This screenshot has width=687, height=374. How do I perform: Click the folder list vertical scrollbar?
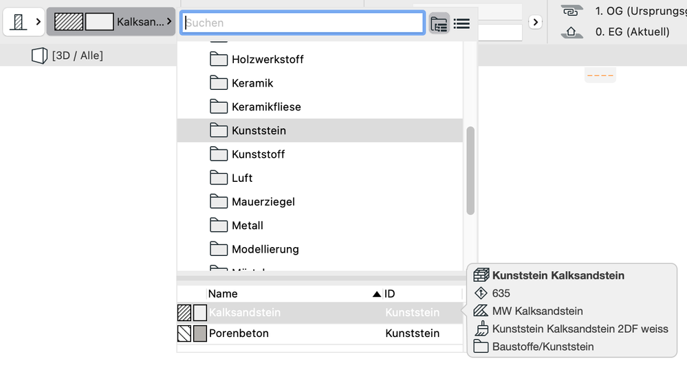coord(471,170)
